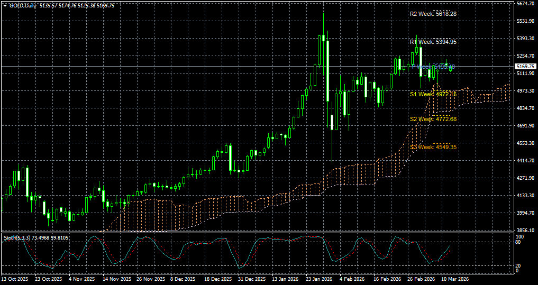Click the 5531.90 price axis value
The image size is (538, 285).
pyautogui.click(x=525, y=21)
